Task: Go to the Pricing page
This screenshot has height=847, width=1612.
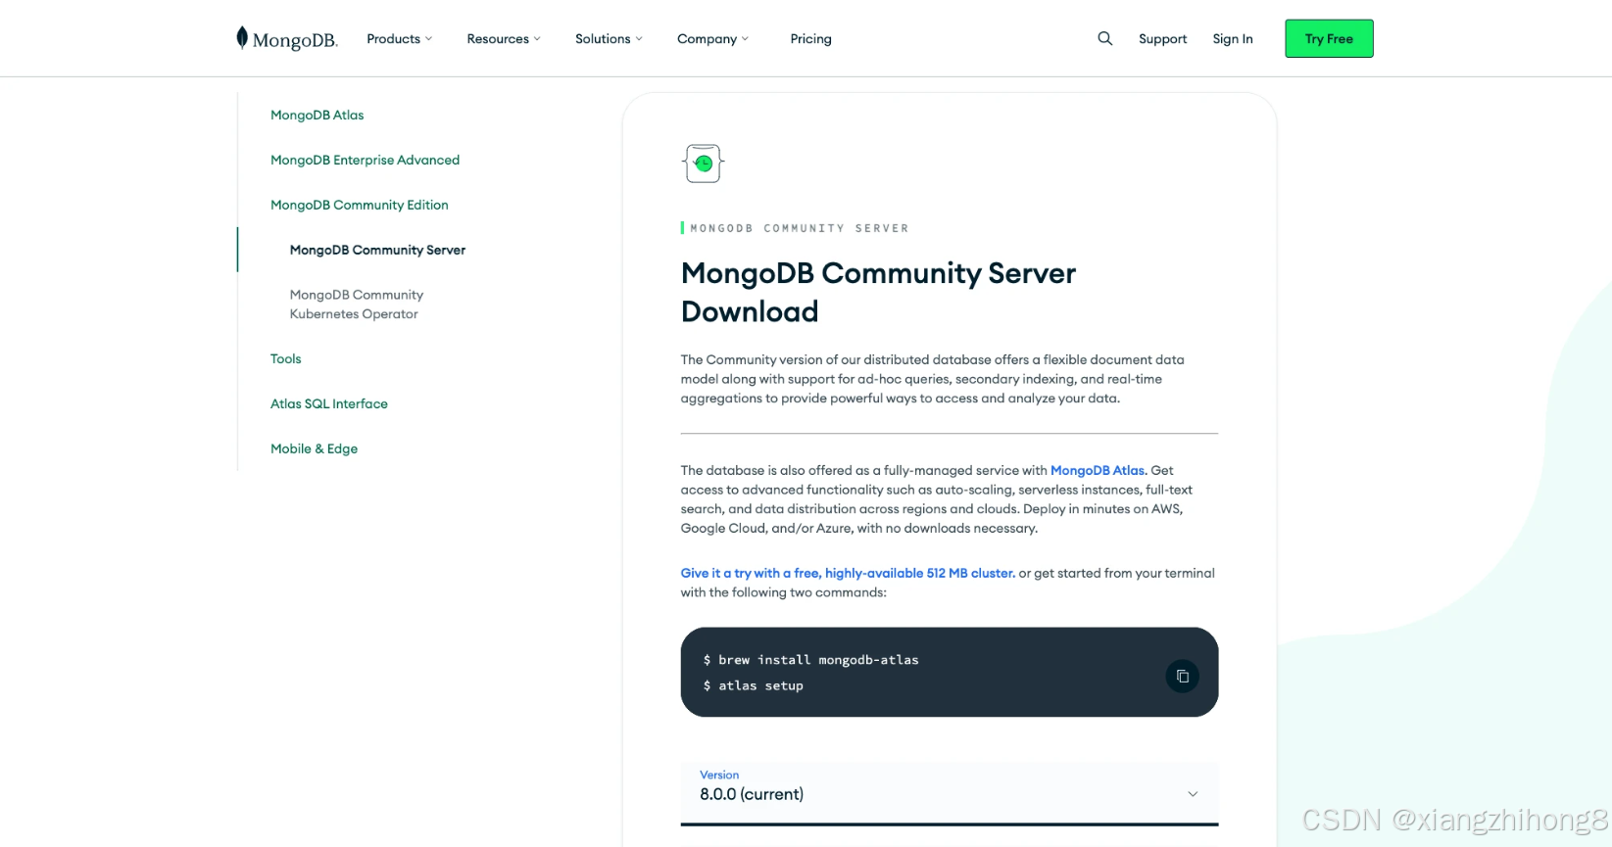Action: click(810, 39)
